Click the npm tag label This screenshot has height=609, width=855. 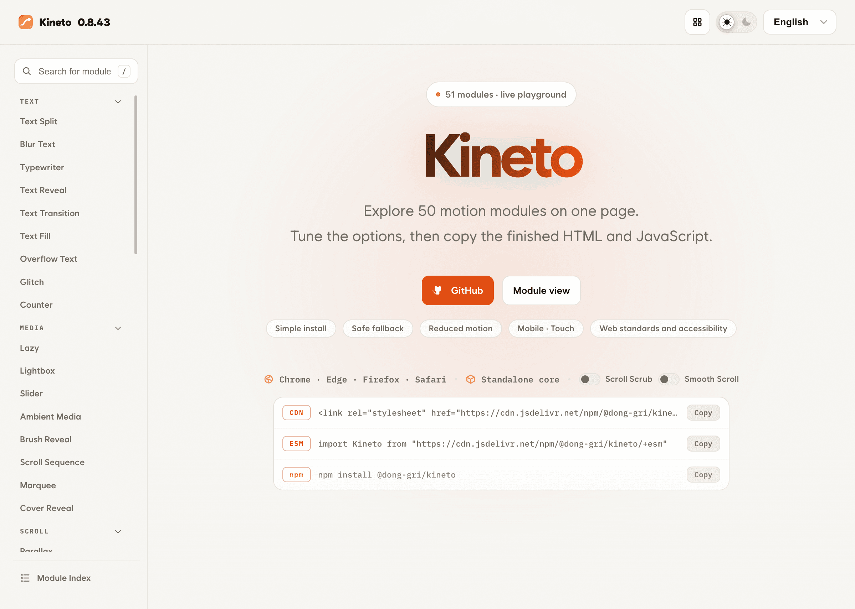pyautogui.click(x=297, y=475)
